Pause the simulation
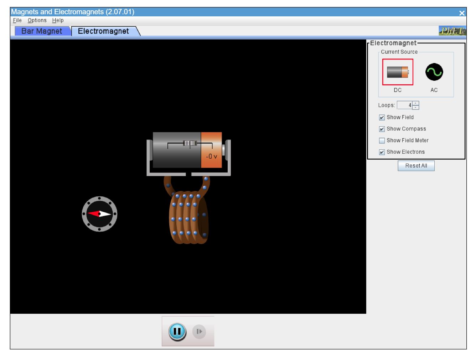Screen dimensions: 476x355 coord(178,331)
